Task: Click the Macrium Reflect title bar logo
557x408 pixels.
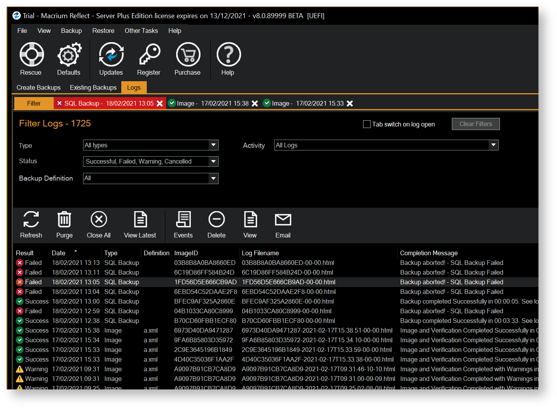Action: 16,15
